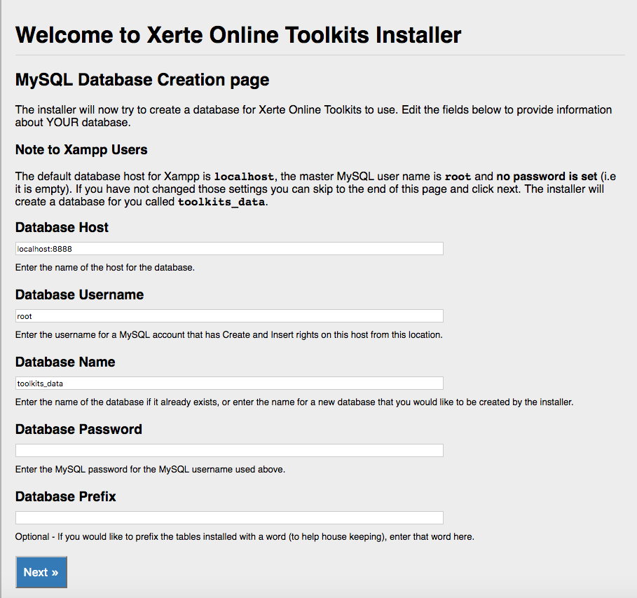Click the Database Name field with toolkits_data

pos(229,383)
